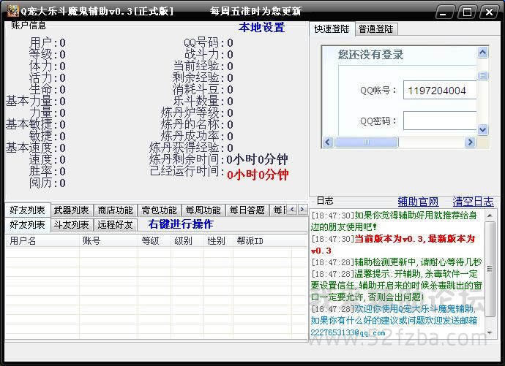Viewport: 505px width, 366px height.
Task: Click the 胜率:0 stat text
Action: tap(48, 171)
